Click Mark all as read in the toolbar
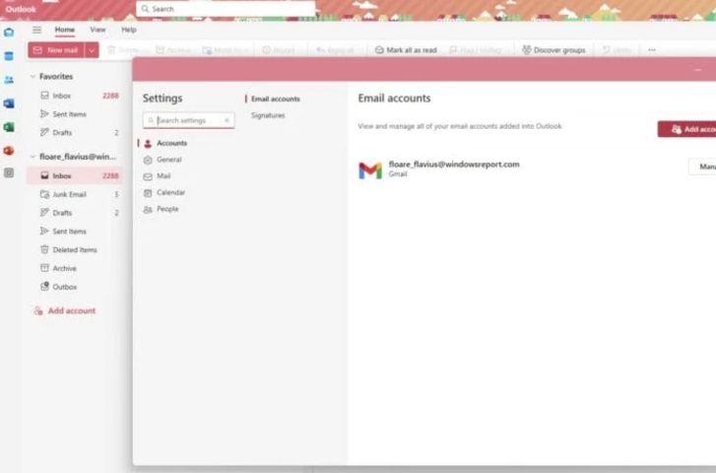The image size is (716, 473). click(x=405, y=50)
